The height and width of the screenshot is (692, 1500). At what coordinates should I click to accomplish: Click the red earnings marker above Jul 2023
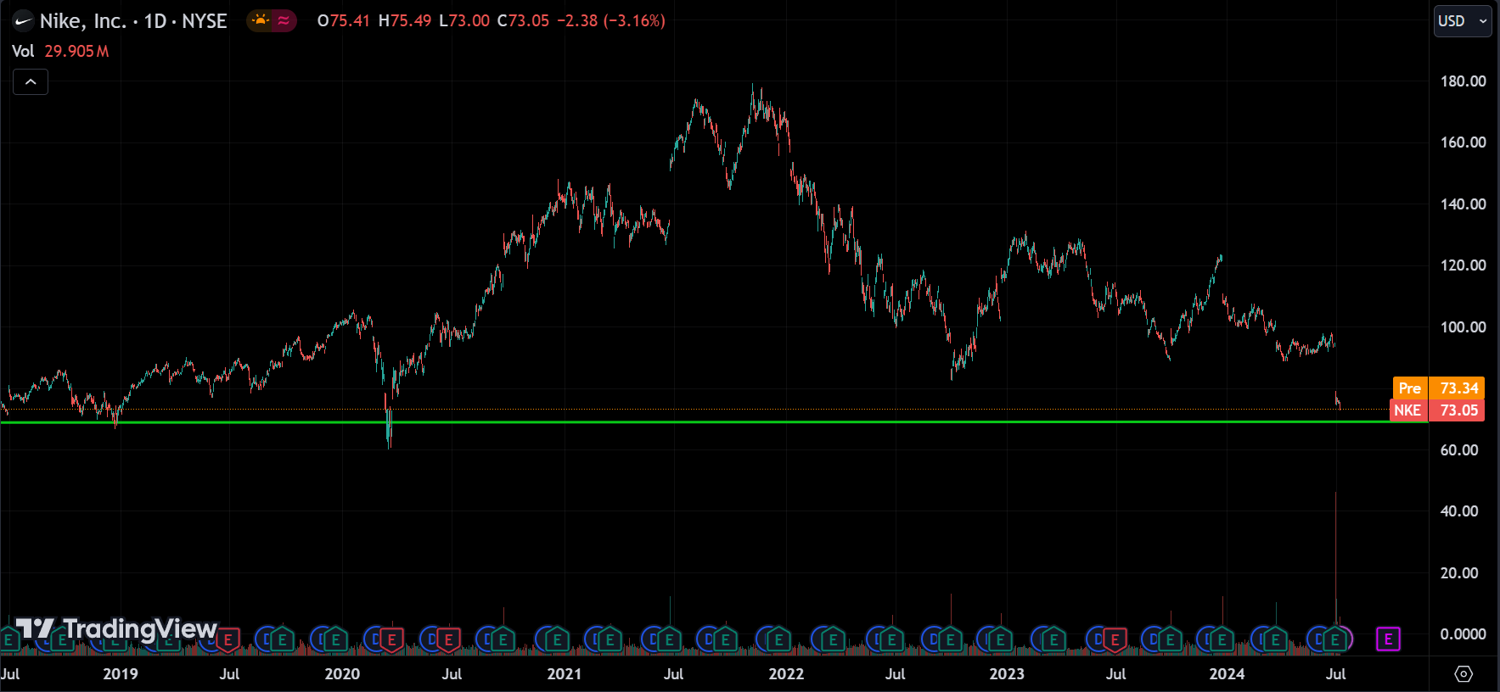click(1115, 639)
